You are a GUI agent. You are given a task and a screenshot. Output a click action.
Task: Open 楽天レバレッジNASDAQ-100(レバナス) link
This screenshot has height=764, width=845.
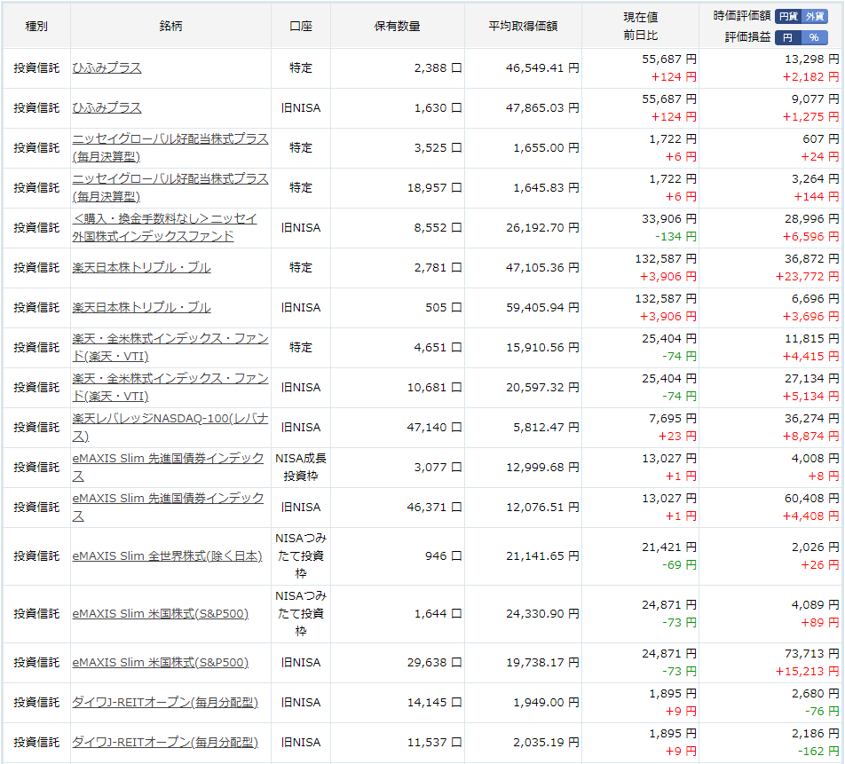pyautogui.click(x=170, y=428)
